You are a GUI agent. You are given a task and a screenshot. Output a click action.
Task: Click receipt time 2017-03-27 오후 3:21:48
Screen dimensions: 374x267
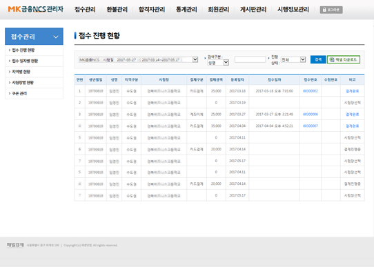(275, 115)
